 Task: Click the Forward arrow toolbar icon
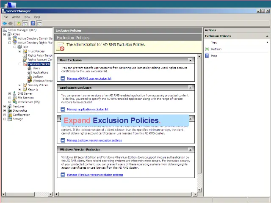click(x=11, y=23)
